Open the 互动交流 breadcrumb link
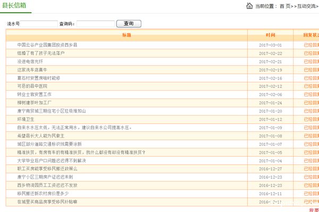 pyautogui.click(x=307, y=6)
